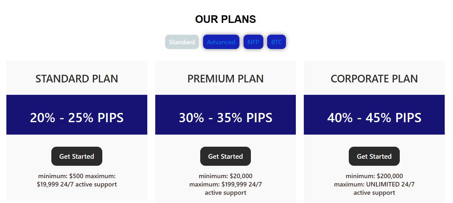
Task: Choose Get Started in the Corporate Plan card
Action: (x=374, y=156)
